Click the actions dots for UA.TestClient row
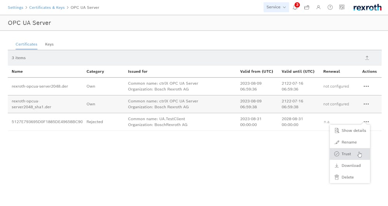This screenshot has width=388, height=206. pos(366,122)
